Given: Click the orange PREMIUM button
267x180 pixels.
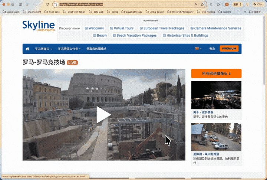Looking at the screenshot, I should [229, 49].
